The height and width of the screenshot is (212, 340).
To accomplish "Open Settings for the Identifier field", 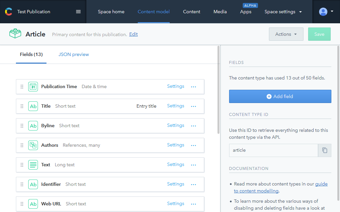I will [176, 184].
